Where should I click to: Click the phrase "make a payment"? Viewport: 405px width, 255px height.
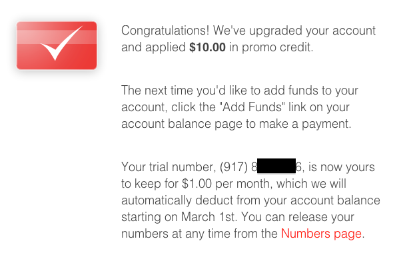click(x=305, y=124)
